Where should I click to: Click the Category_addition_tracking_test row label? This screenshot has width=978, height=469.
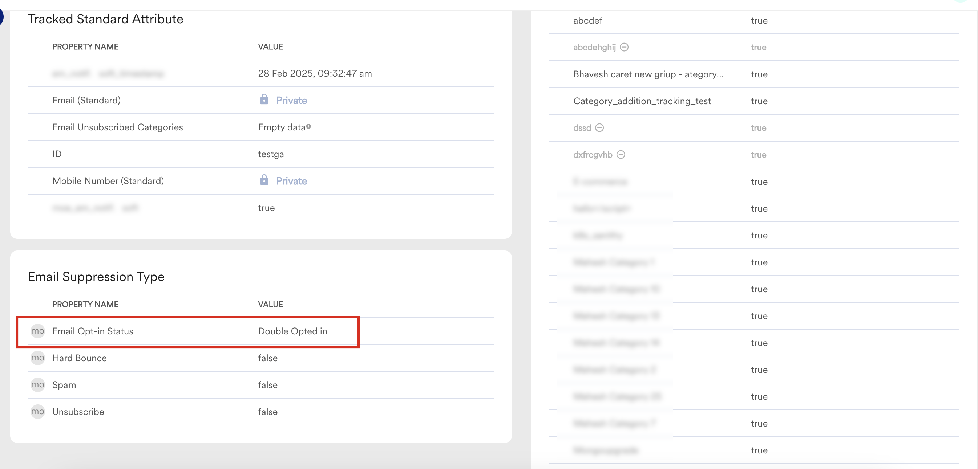[642, 101]
